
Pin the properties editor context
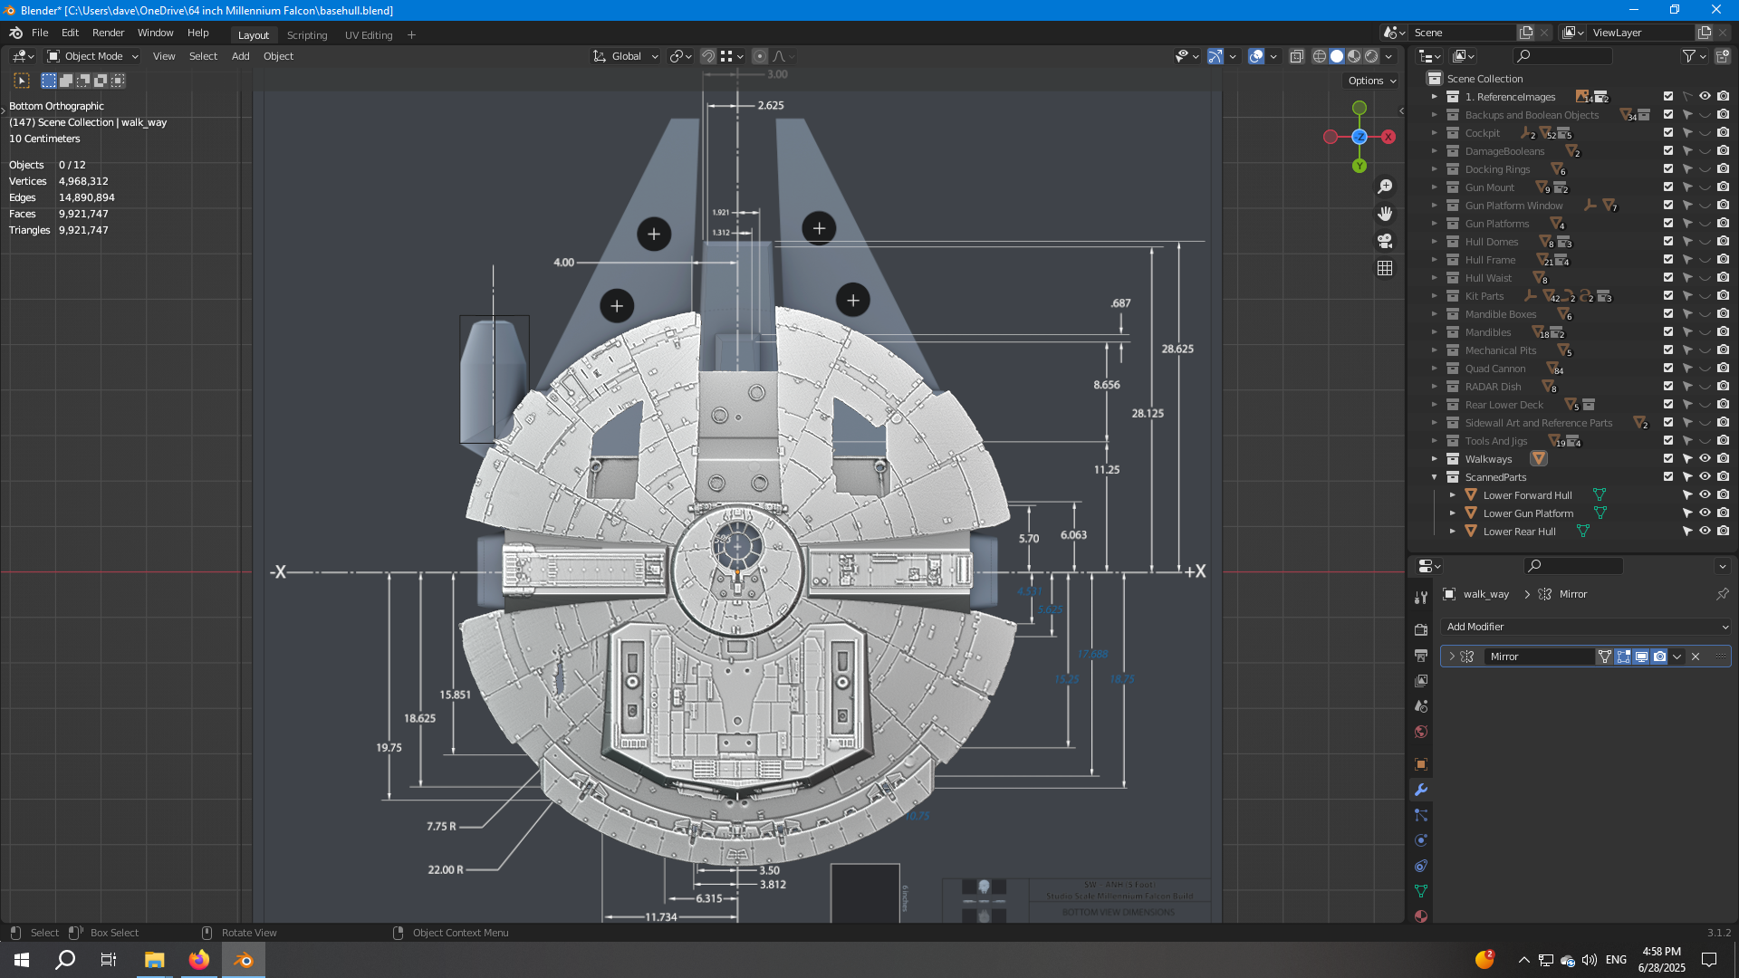[x=1722, y=594]
